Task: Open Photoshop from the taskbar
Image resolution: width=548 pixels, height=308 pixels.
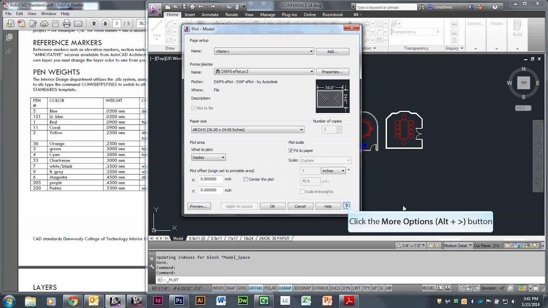Action: coord(179,301)
